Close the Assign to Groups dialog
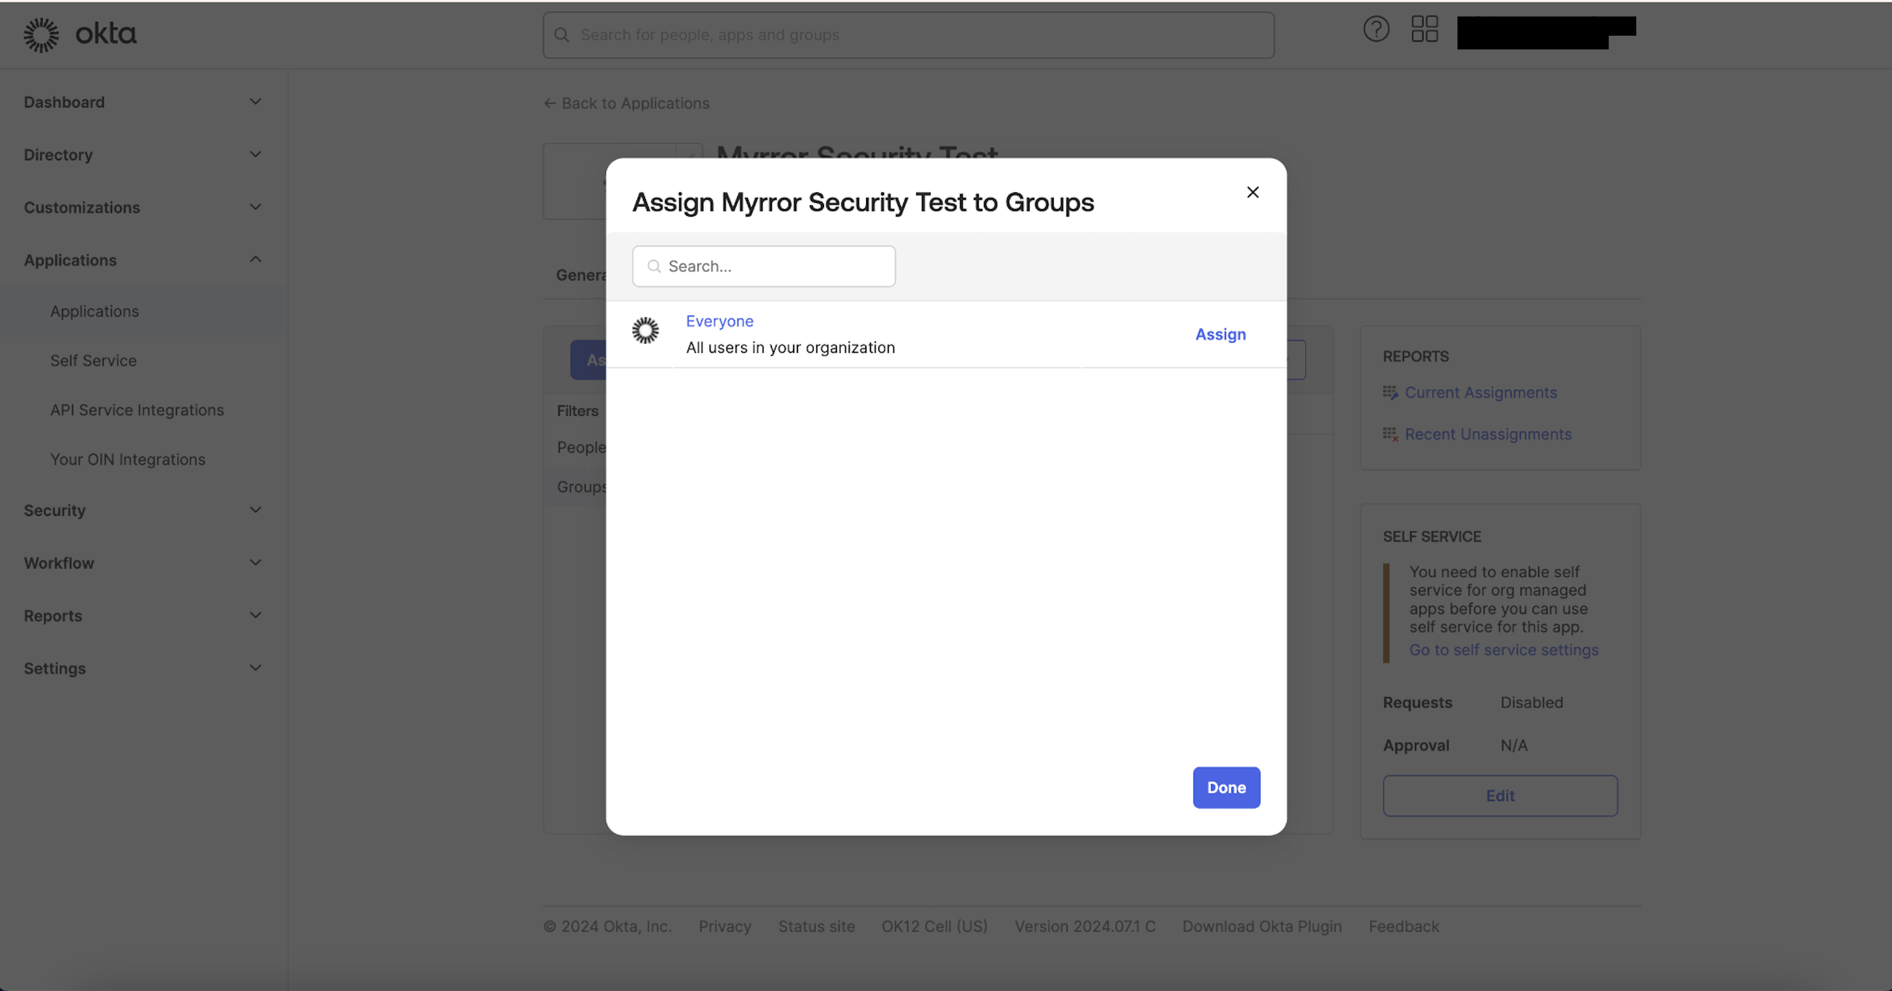The height and width of the screenshot is (991, 1892). pyautogui.click(x=1252, y=192)
